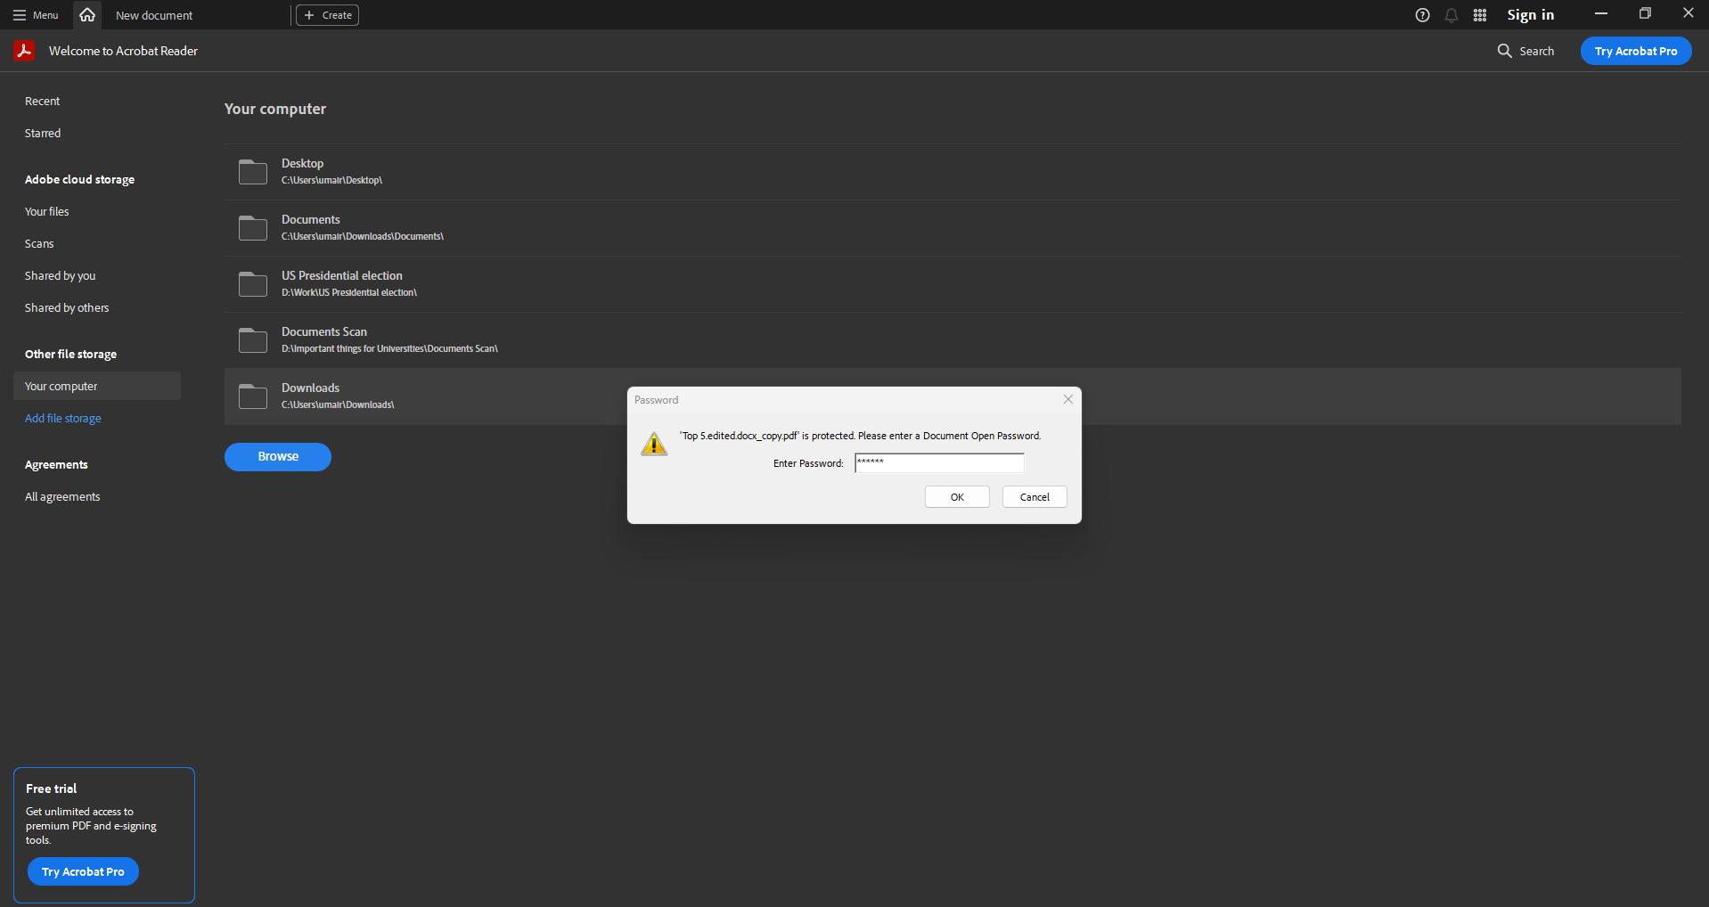Select the Downloads folder name
Image resolution: width=1709 pixels, height=907 pixels.
311,388
